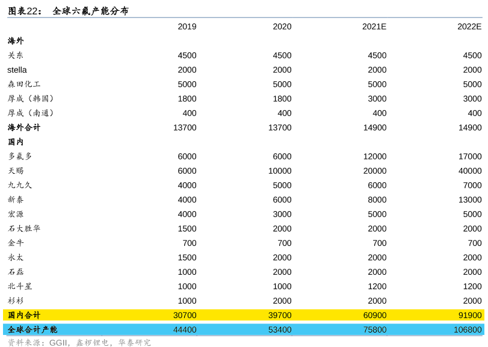
Task: Click 海外合计 2019 value 13700
Action: pos(185,127)
